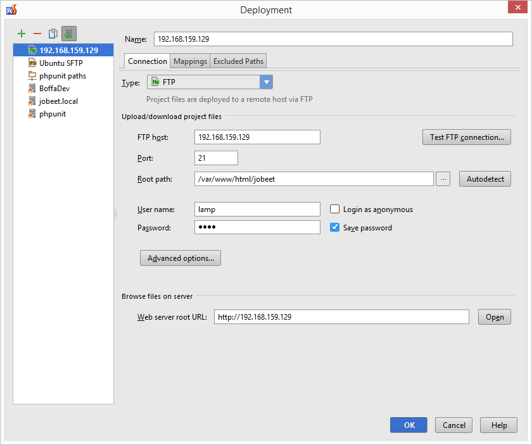Enable Login as anonymous checkbox
The width and height of the screenshot is (532, 445).
(x=334, y=209)
